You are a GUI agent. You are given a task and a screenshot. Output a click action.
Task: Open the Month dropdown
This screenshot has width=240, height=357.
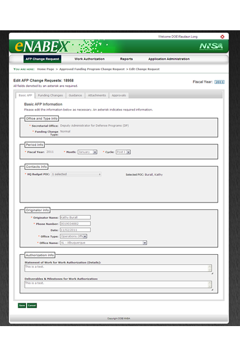pos(88,152)
